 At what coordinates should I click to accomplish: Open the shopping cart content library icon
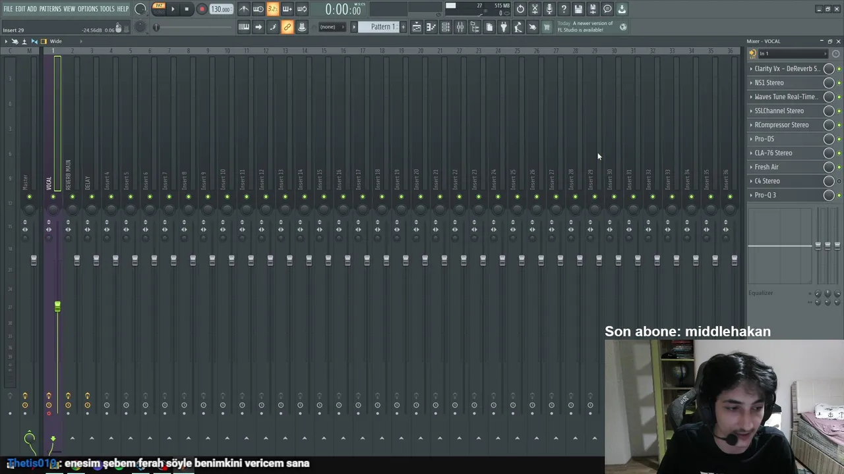547,27
